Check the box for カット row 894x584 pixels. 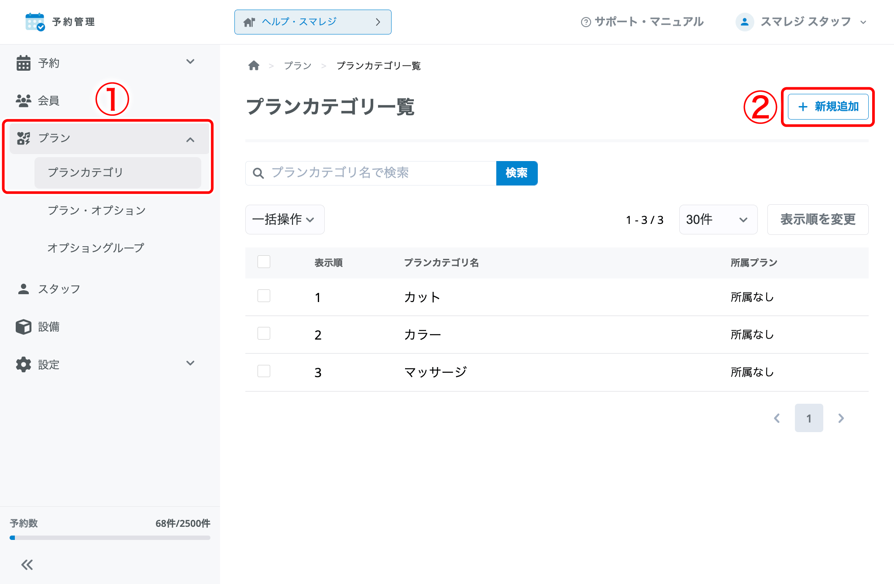(x=264, y=296)
